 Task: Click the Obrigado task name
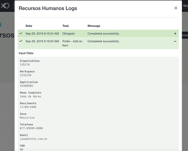pyautogui.click(x=68, y=34)
